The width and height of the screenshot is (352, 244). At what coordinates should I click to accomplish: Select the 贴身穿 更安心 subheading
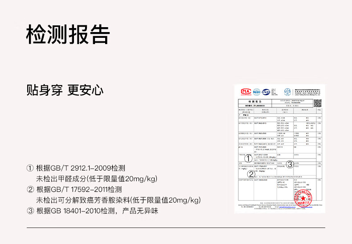65,90
